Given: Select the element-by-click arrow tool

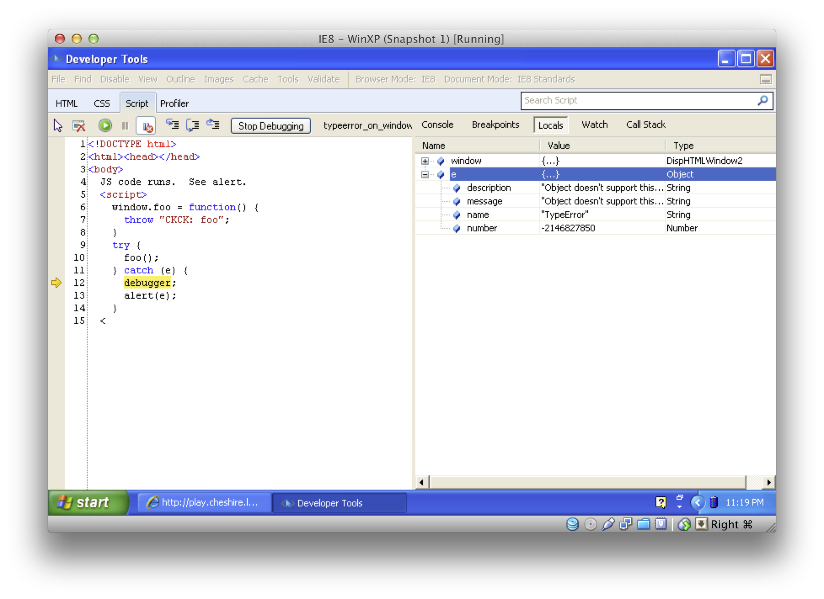Looking at the screenshot, I should [58, 125].
